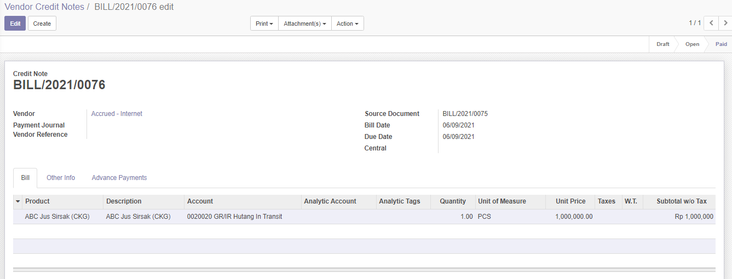Click the Draft status stage

[662, 44]
